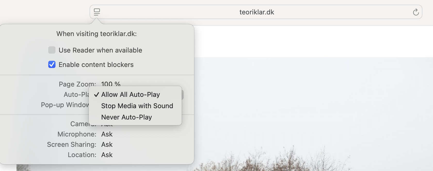Click the Microphone label text

tap(77, 134)
